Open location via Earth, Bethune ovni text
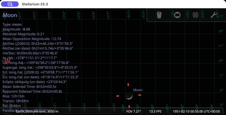Screen dimensions: 226x115 (37, 111)
